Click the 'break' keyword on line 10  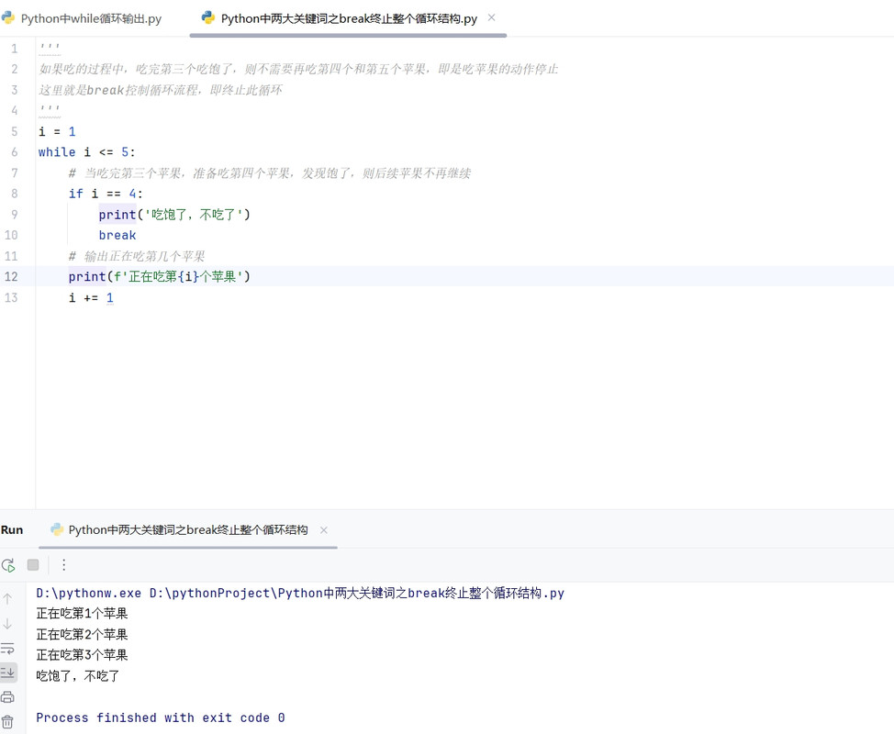[x=117, y=236]
